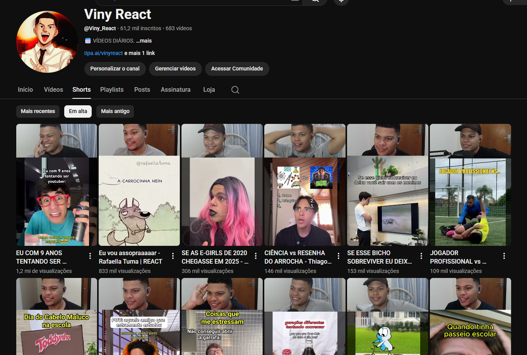Screen dimensions: 527x355
Task: Open options menu for SE ESSE BICHO short
Action: pyautogui.click(x=421, y=256)
